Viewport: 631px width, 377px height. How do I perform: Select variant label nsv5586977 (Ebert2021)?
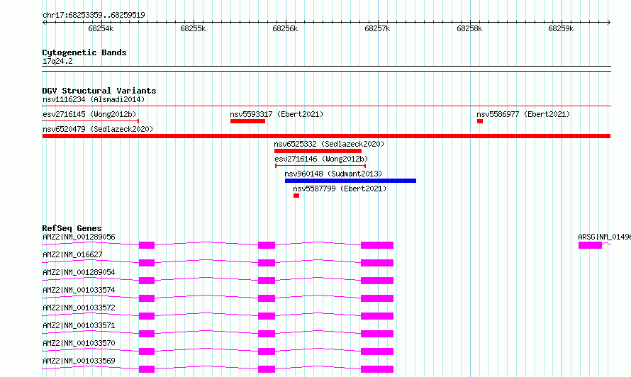pyautogui.click(x=523, y=114)
